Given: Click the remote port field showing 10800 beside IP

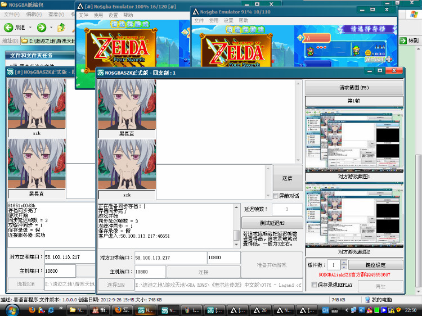Looking at the screenshot, I should (224, 258).
